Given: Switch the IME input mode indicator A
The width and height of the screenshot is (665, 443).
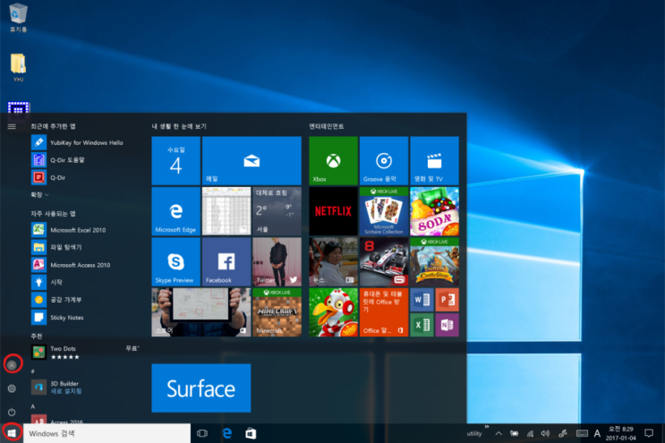Looking at the screenshot, I should tap(597, 433).
